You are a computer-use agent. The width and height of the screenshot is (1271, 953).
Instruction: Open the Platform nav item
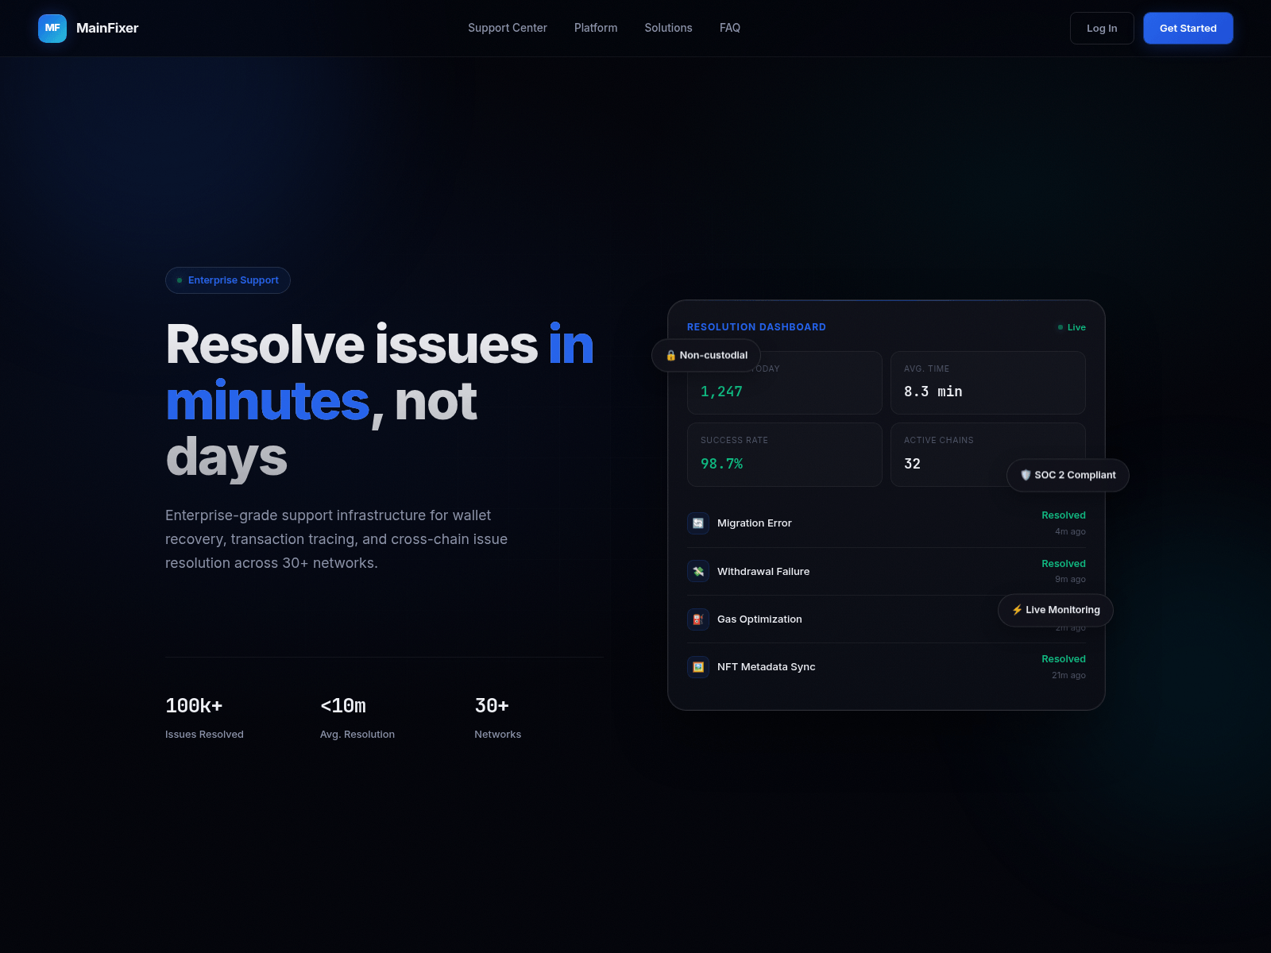tap(596, 28)
